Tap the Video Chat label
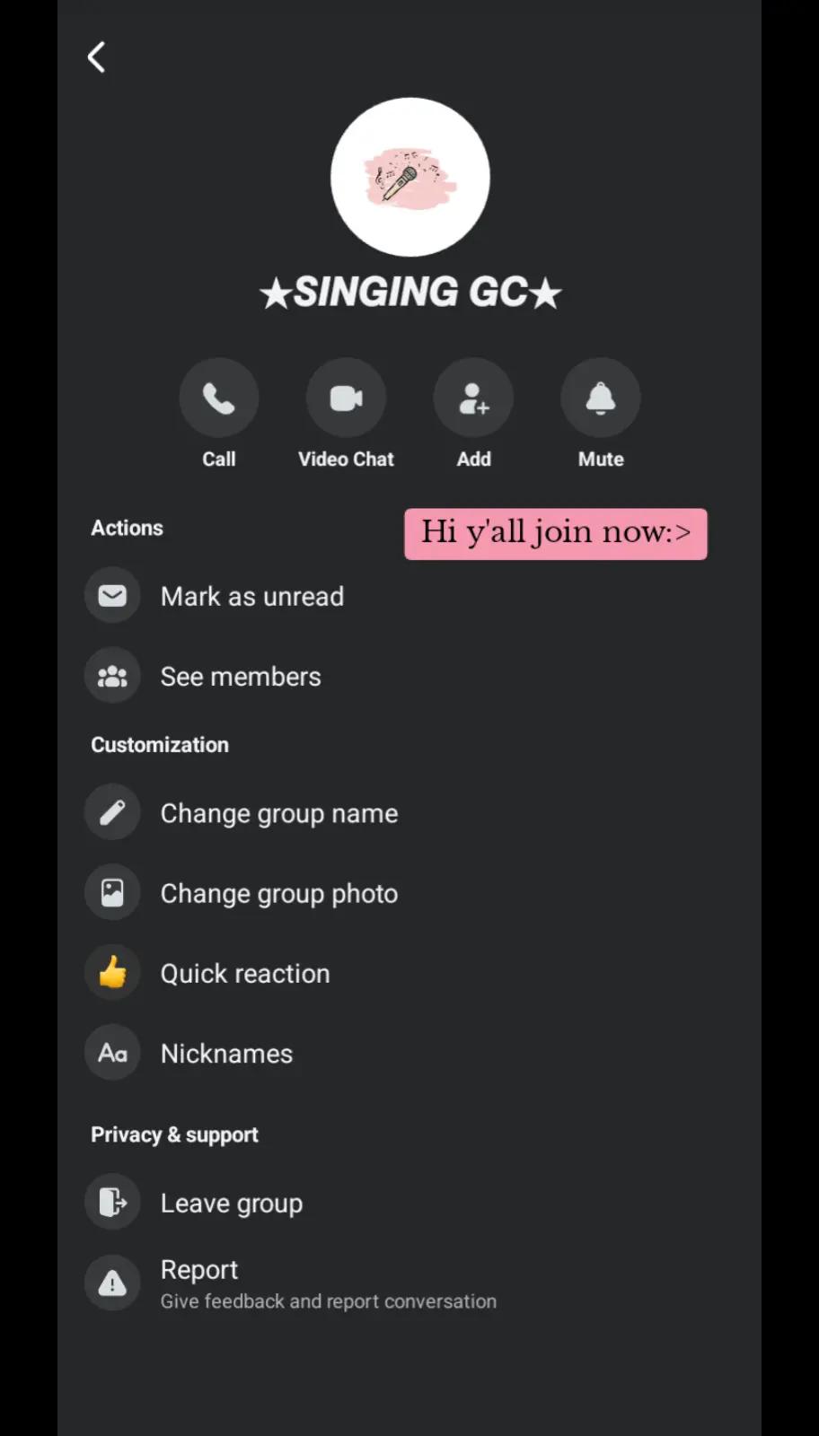 click(x=347, y=459)
